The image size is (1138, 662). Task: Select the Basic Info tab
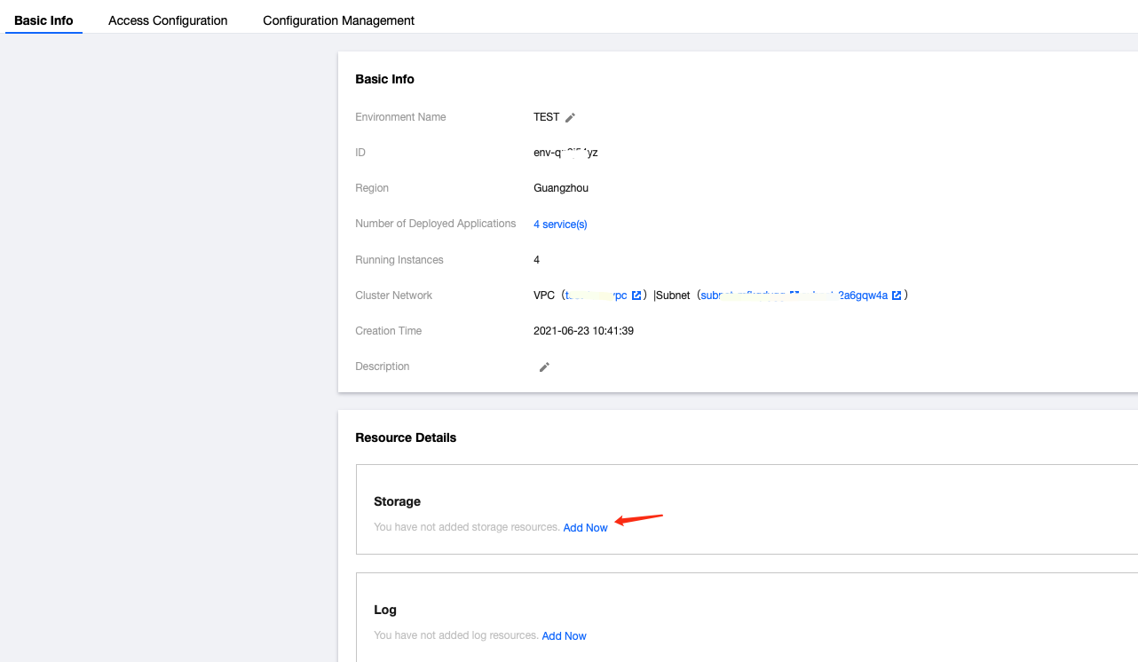[43, 20]
